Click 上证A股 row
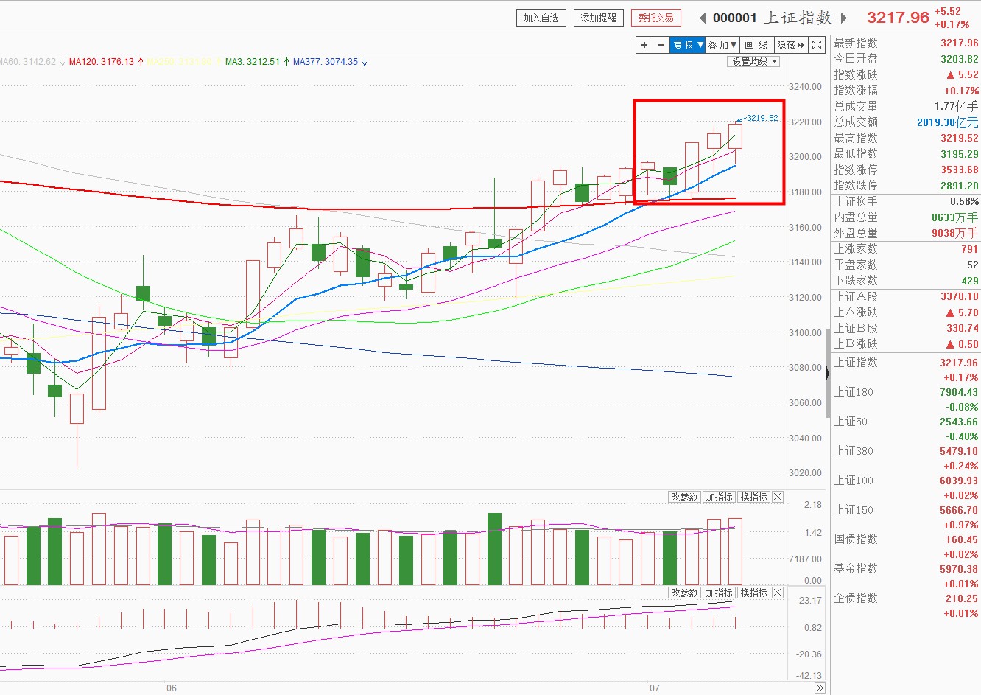Viewport: 981px width, 695px height. (x=906, y=297)
